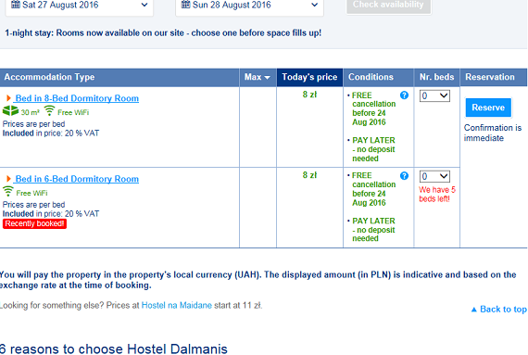This screenshot has width=528, height=355.
Task: Click the Accommodation Type column header
Action: point(119,77)
